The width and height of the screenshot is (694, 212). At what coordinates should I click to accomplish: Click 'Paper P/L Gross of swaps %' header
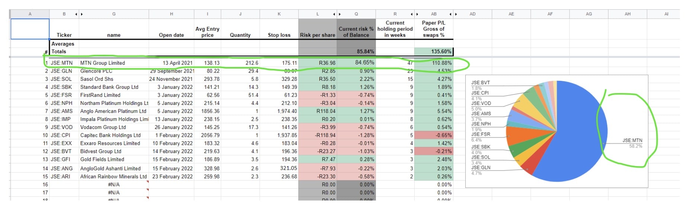[x=434, y=29]
